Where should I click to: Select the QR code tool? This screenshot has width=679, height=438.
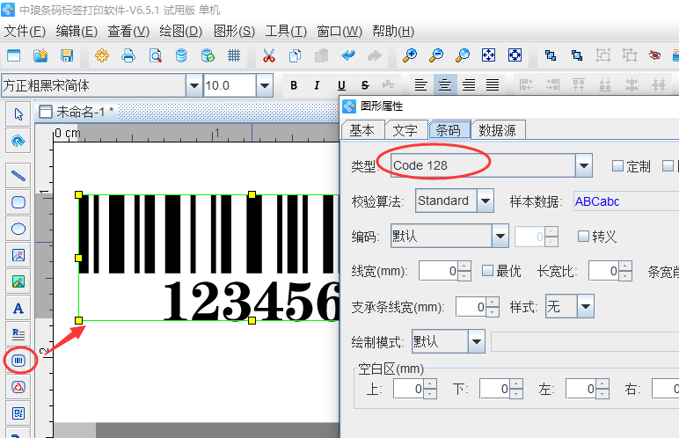pyautogui.click(x=18, y=413)
